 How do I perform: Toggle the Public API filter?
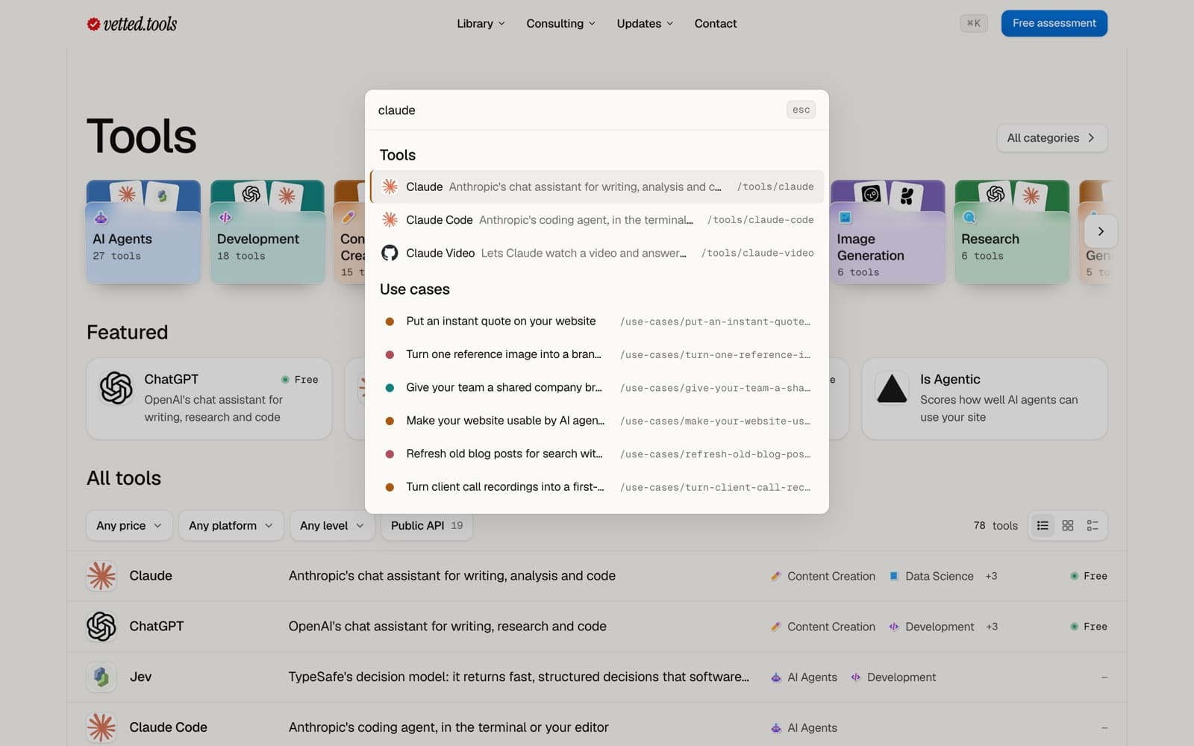(x=427, y=525)
